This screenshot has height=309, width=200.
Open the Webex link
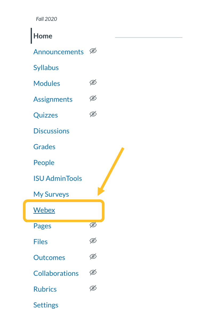point(44,210)
